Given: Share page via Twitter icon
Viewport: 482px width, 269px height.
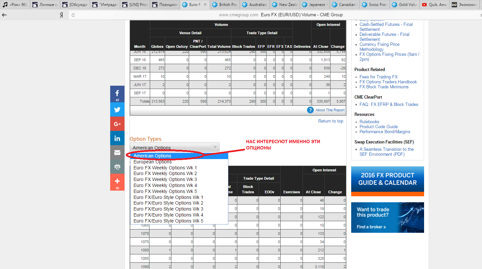Looking at the screenshot, I should tap(117, 110).
